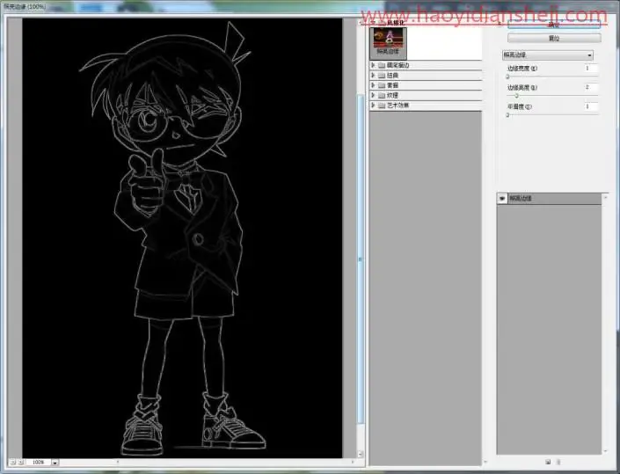620x474 pixels.
Task: Click the 边缘亮度 value field
Action: (x=591, y=87)
